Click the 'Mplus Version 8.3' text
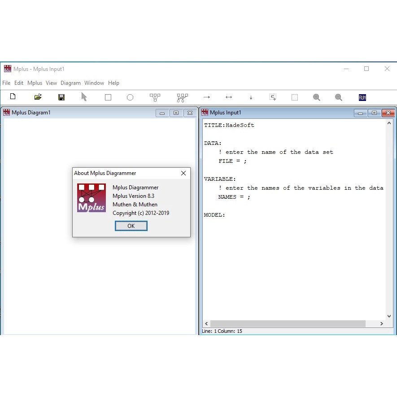 pyautogui.click(x=133, y=196)
